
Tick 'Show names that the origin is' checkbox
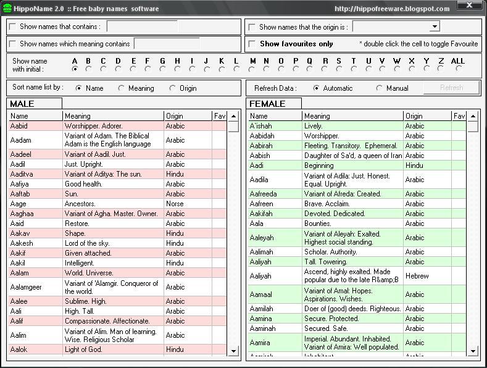252,27
